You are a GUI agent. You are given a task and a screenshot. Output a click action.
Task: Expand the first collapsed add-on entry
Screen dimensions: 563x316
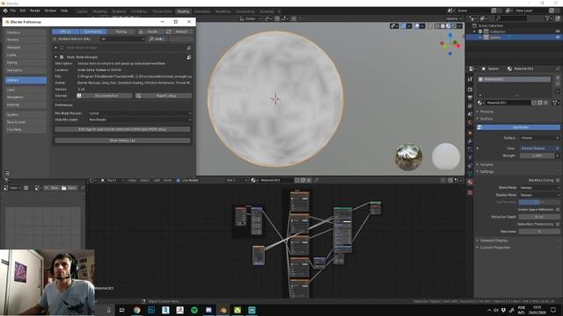(x=55, y=47)
